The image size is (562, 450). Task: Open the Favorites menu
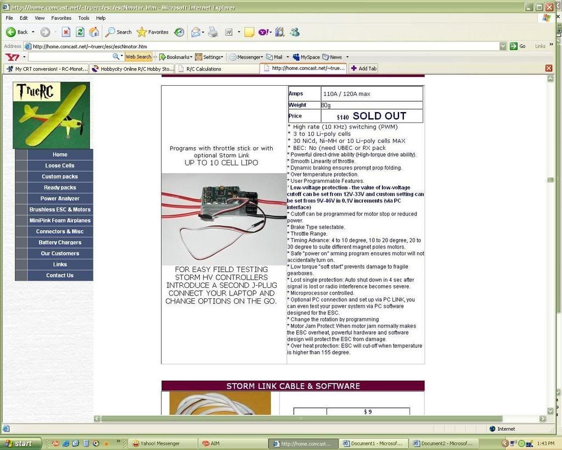click(x=61, y=18)
